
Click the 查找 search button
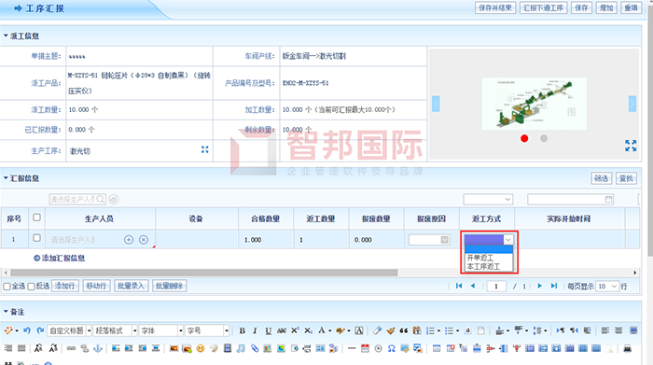[626, 178]
